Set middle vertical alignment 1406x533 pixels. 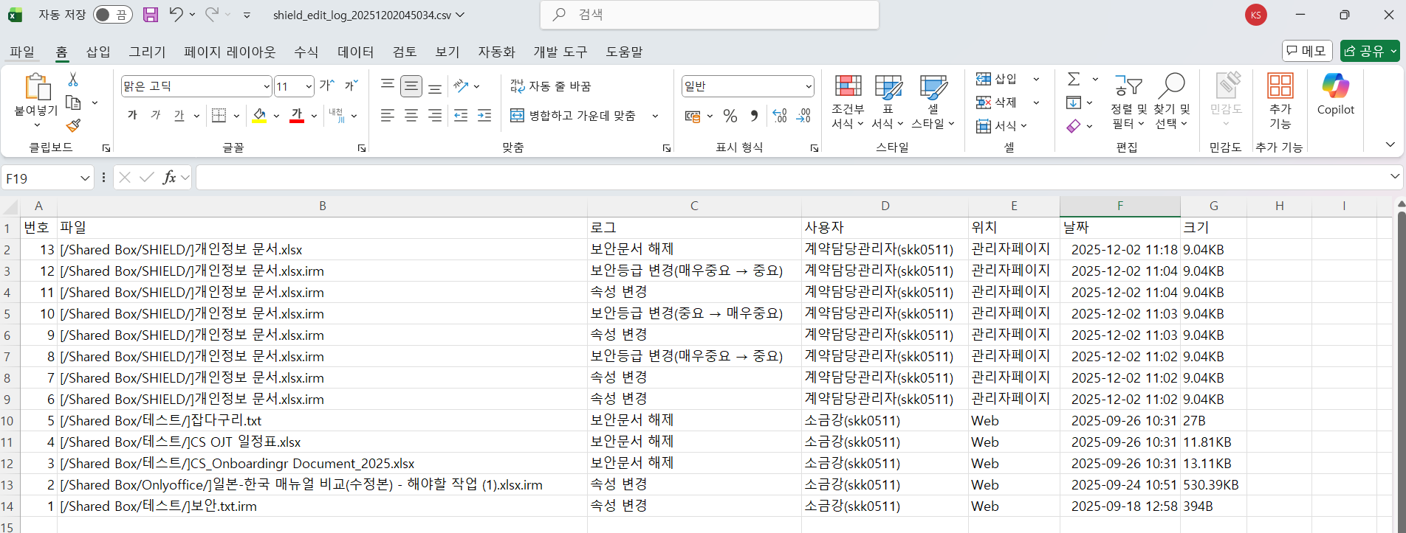[411, 86]
